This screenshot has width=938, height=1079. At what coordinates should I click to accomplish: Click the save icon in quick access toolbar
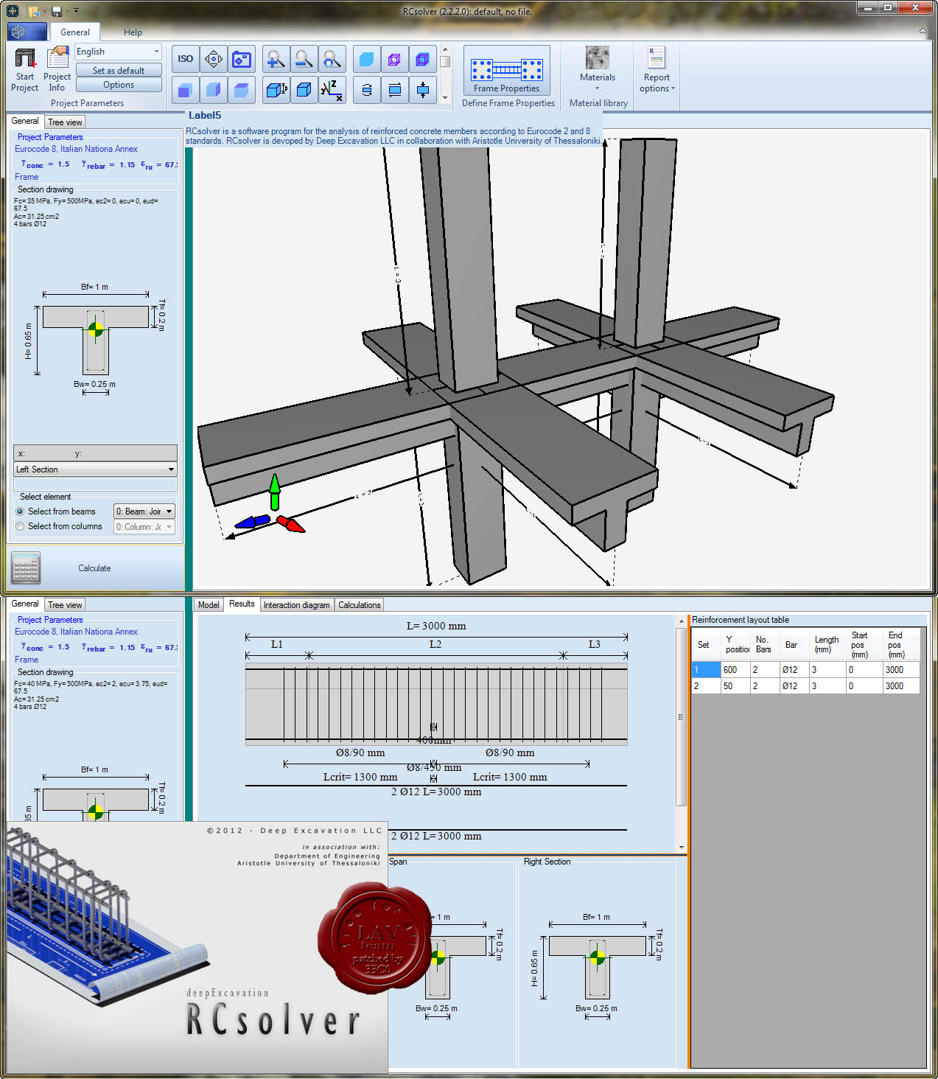[x=57, y=11]
